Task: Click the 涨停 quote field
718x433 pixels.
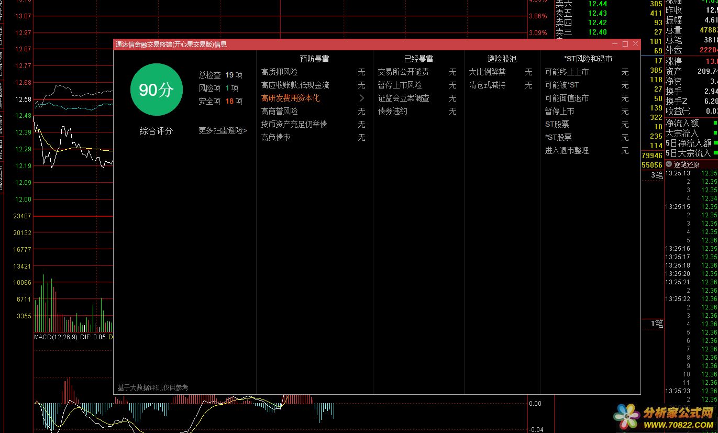Action: coord(691,61)
